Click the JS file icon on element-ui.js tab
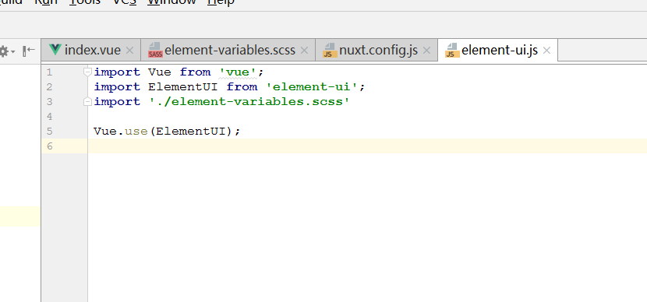 452,50
